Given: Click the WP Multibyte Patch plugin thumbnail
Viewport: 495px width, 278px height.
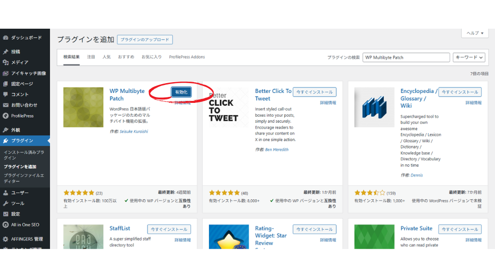Looking at the screenshot, I should [x=83, y=107].
